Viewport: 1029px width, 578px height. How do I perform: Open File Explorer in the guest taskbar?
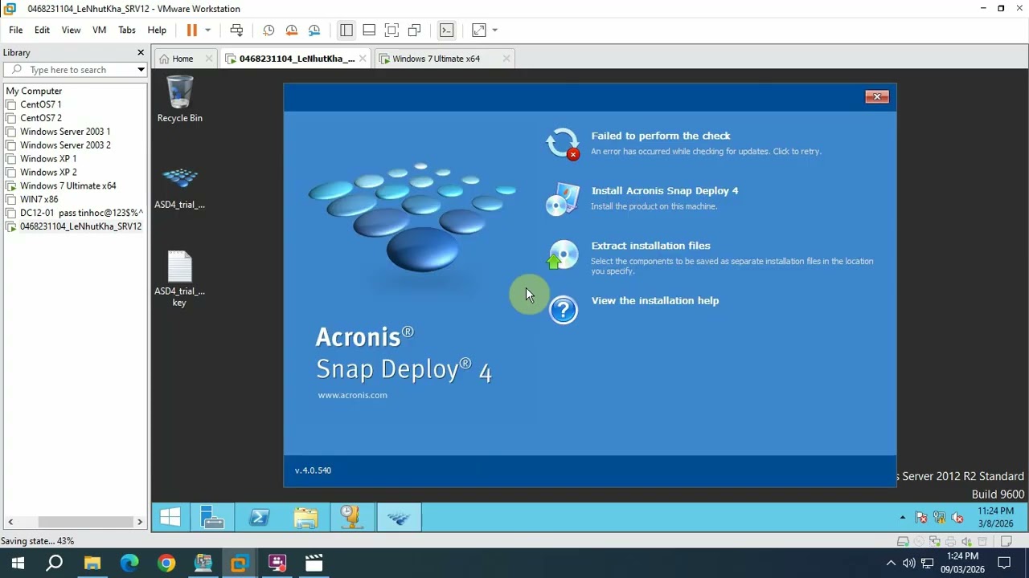click(305, 518)
